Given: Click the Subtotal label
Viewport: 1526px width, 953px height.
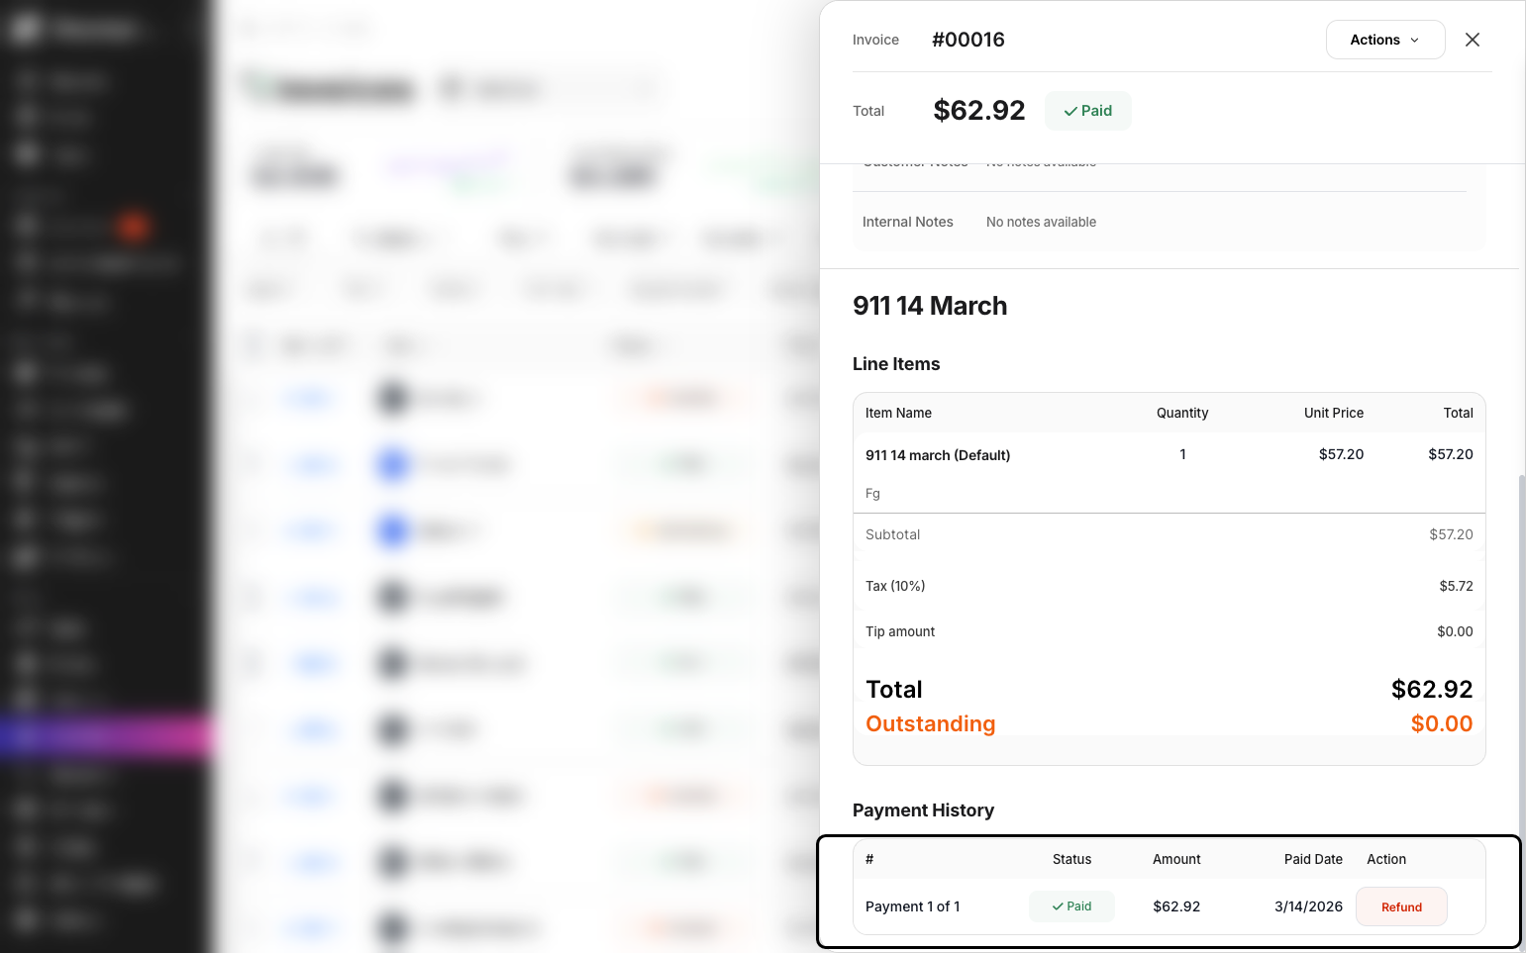Looking at the screenshot, I should coord(892,534).
